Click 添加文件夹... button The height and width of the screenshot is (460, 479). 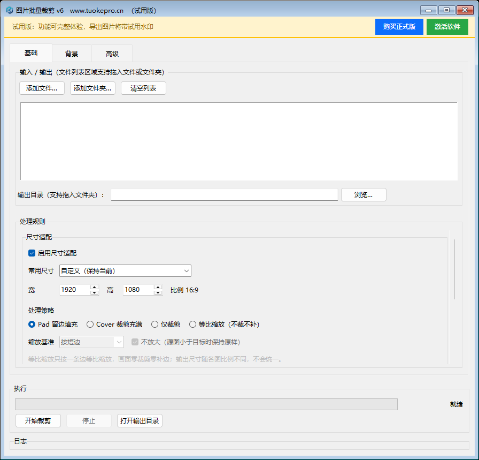click(x=92, y=88)
